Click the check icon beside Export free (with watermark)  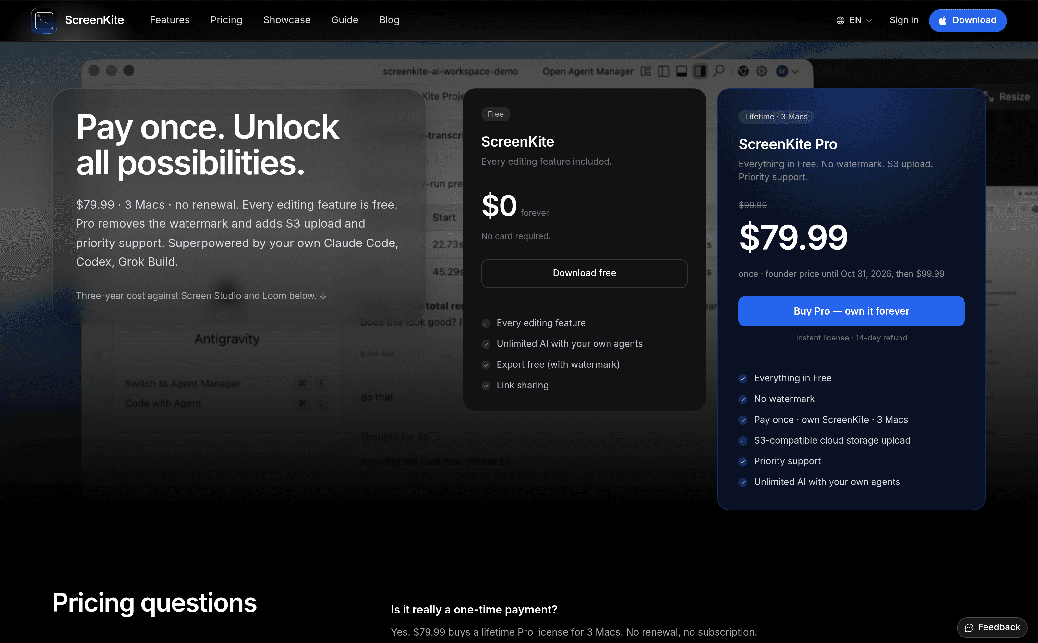tap(486, 365)
